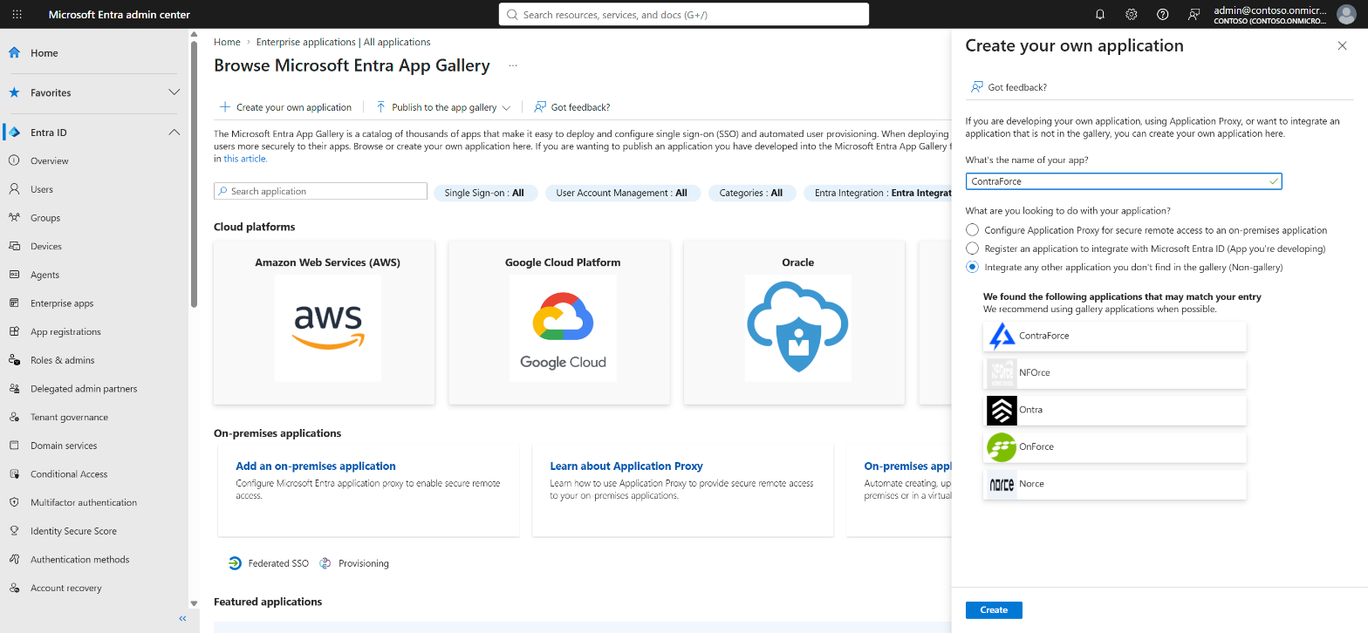Open the Google Cloud Platform card
This screenshot has width=1368, height=633.
pyautogui.click(x=559, y=323)
